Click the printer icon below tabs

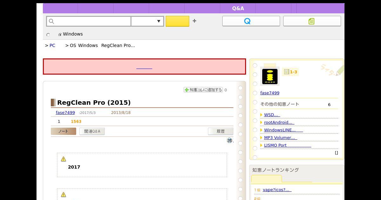[x=230, y=140]
